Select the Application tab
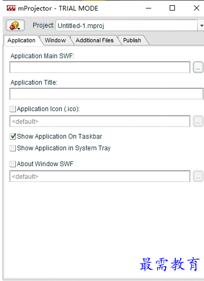The height and width of the screenshot is (281, 204). pyautogui.click(x=21, y=40)
